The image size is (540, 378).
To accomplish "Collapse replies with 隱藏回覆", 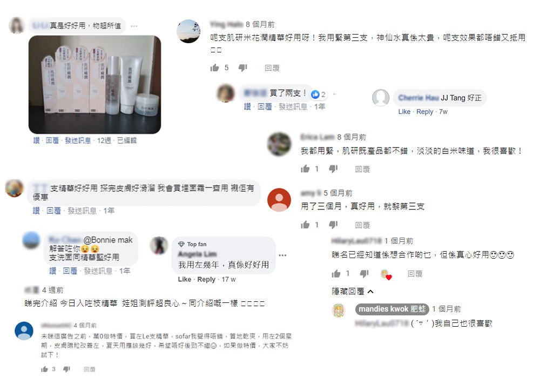I will [x=352, y=292].
